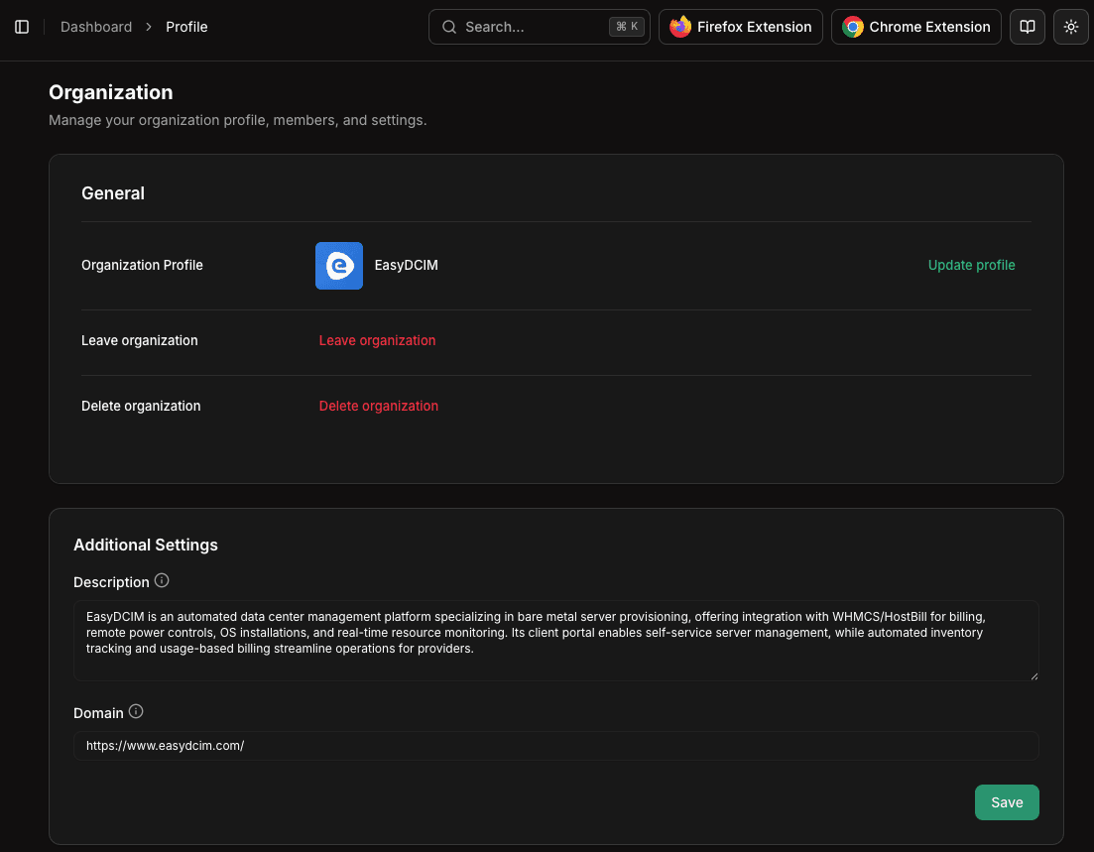The image size is (1094, 852).
Task: Click the General section heading
Action: (113, 193)
